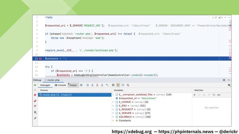Viewport: 239px width, 134px height.
Task: Click the sort values list icon in toolbar
Action: tap(123, 85)
